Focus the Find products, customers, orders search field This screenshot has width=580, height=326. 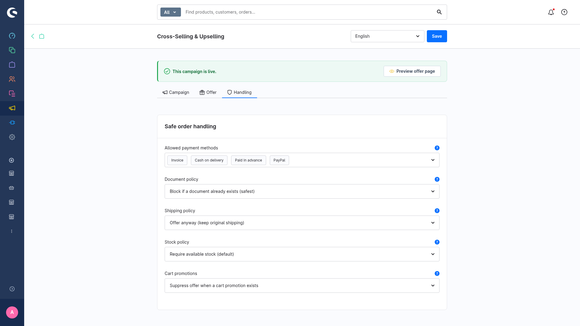(x=308, y=12)
